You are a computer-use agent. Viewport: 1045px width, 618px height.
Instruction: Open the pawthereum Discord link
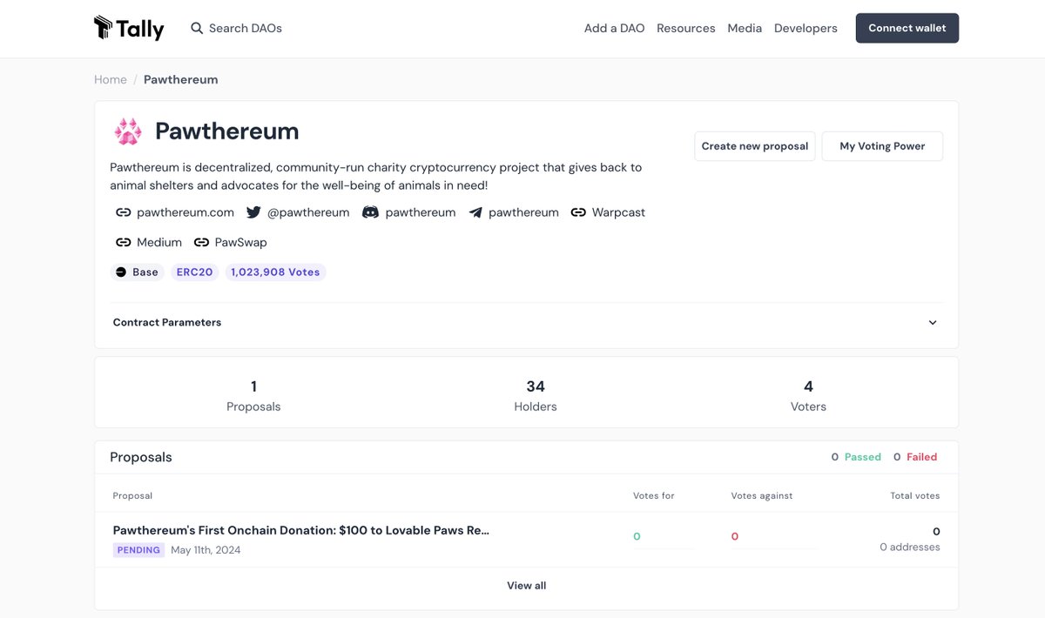point(421,212)
